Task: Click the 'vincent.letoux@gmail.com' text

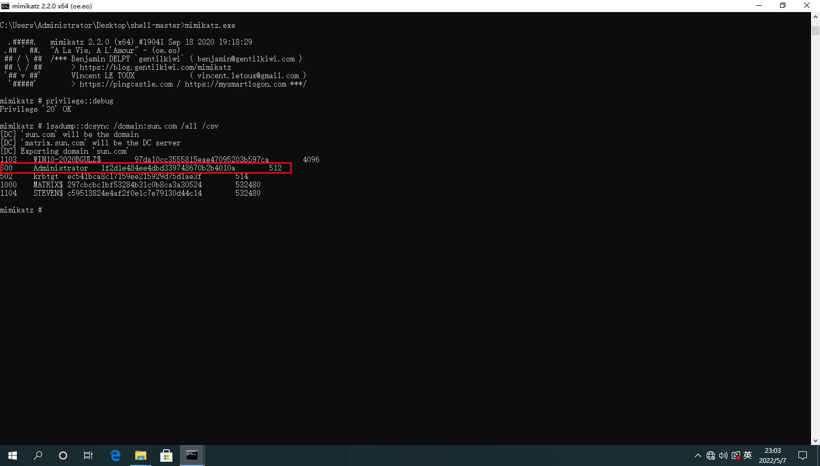Action: [248, 76]
